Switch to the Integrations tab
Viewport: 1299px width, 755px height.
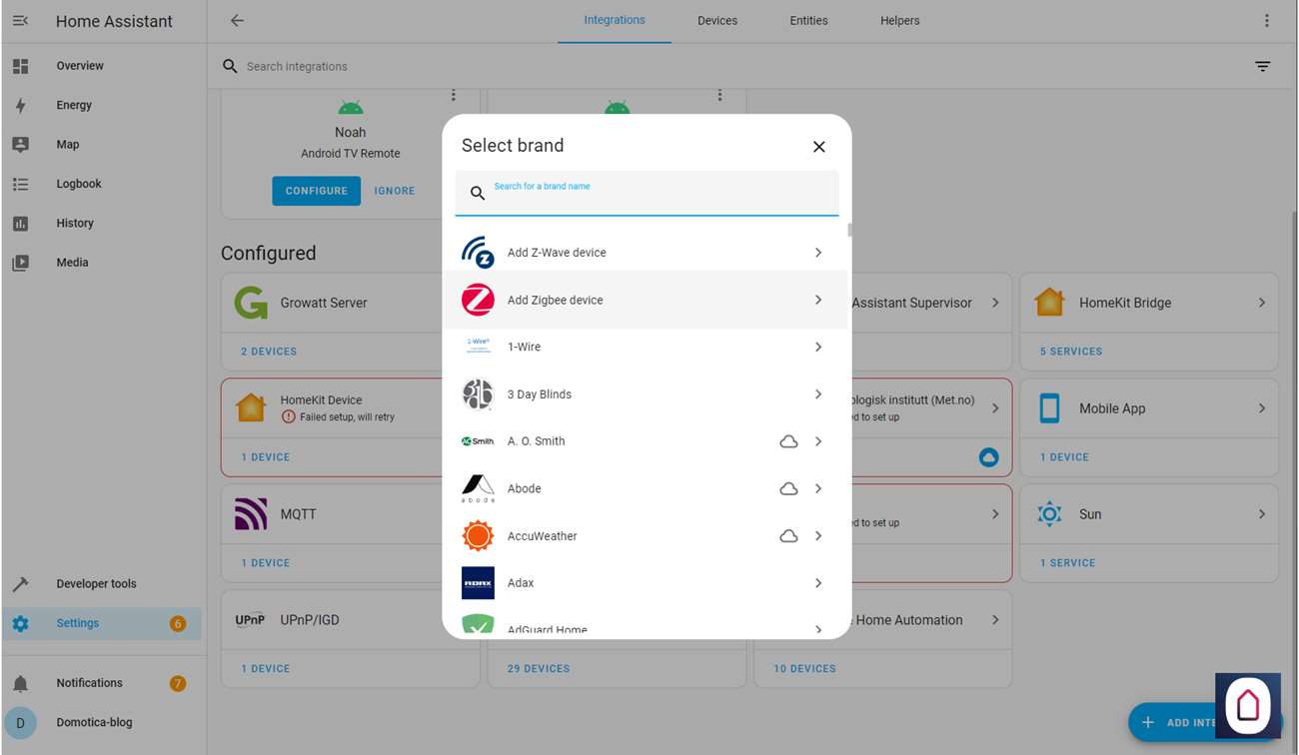click(x=615, y=21)
